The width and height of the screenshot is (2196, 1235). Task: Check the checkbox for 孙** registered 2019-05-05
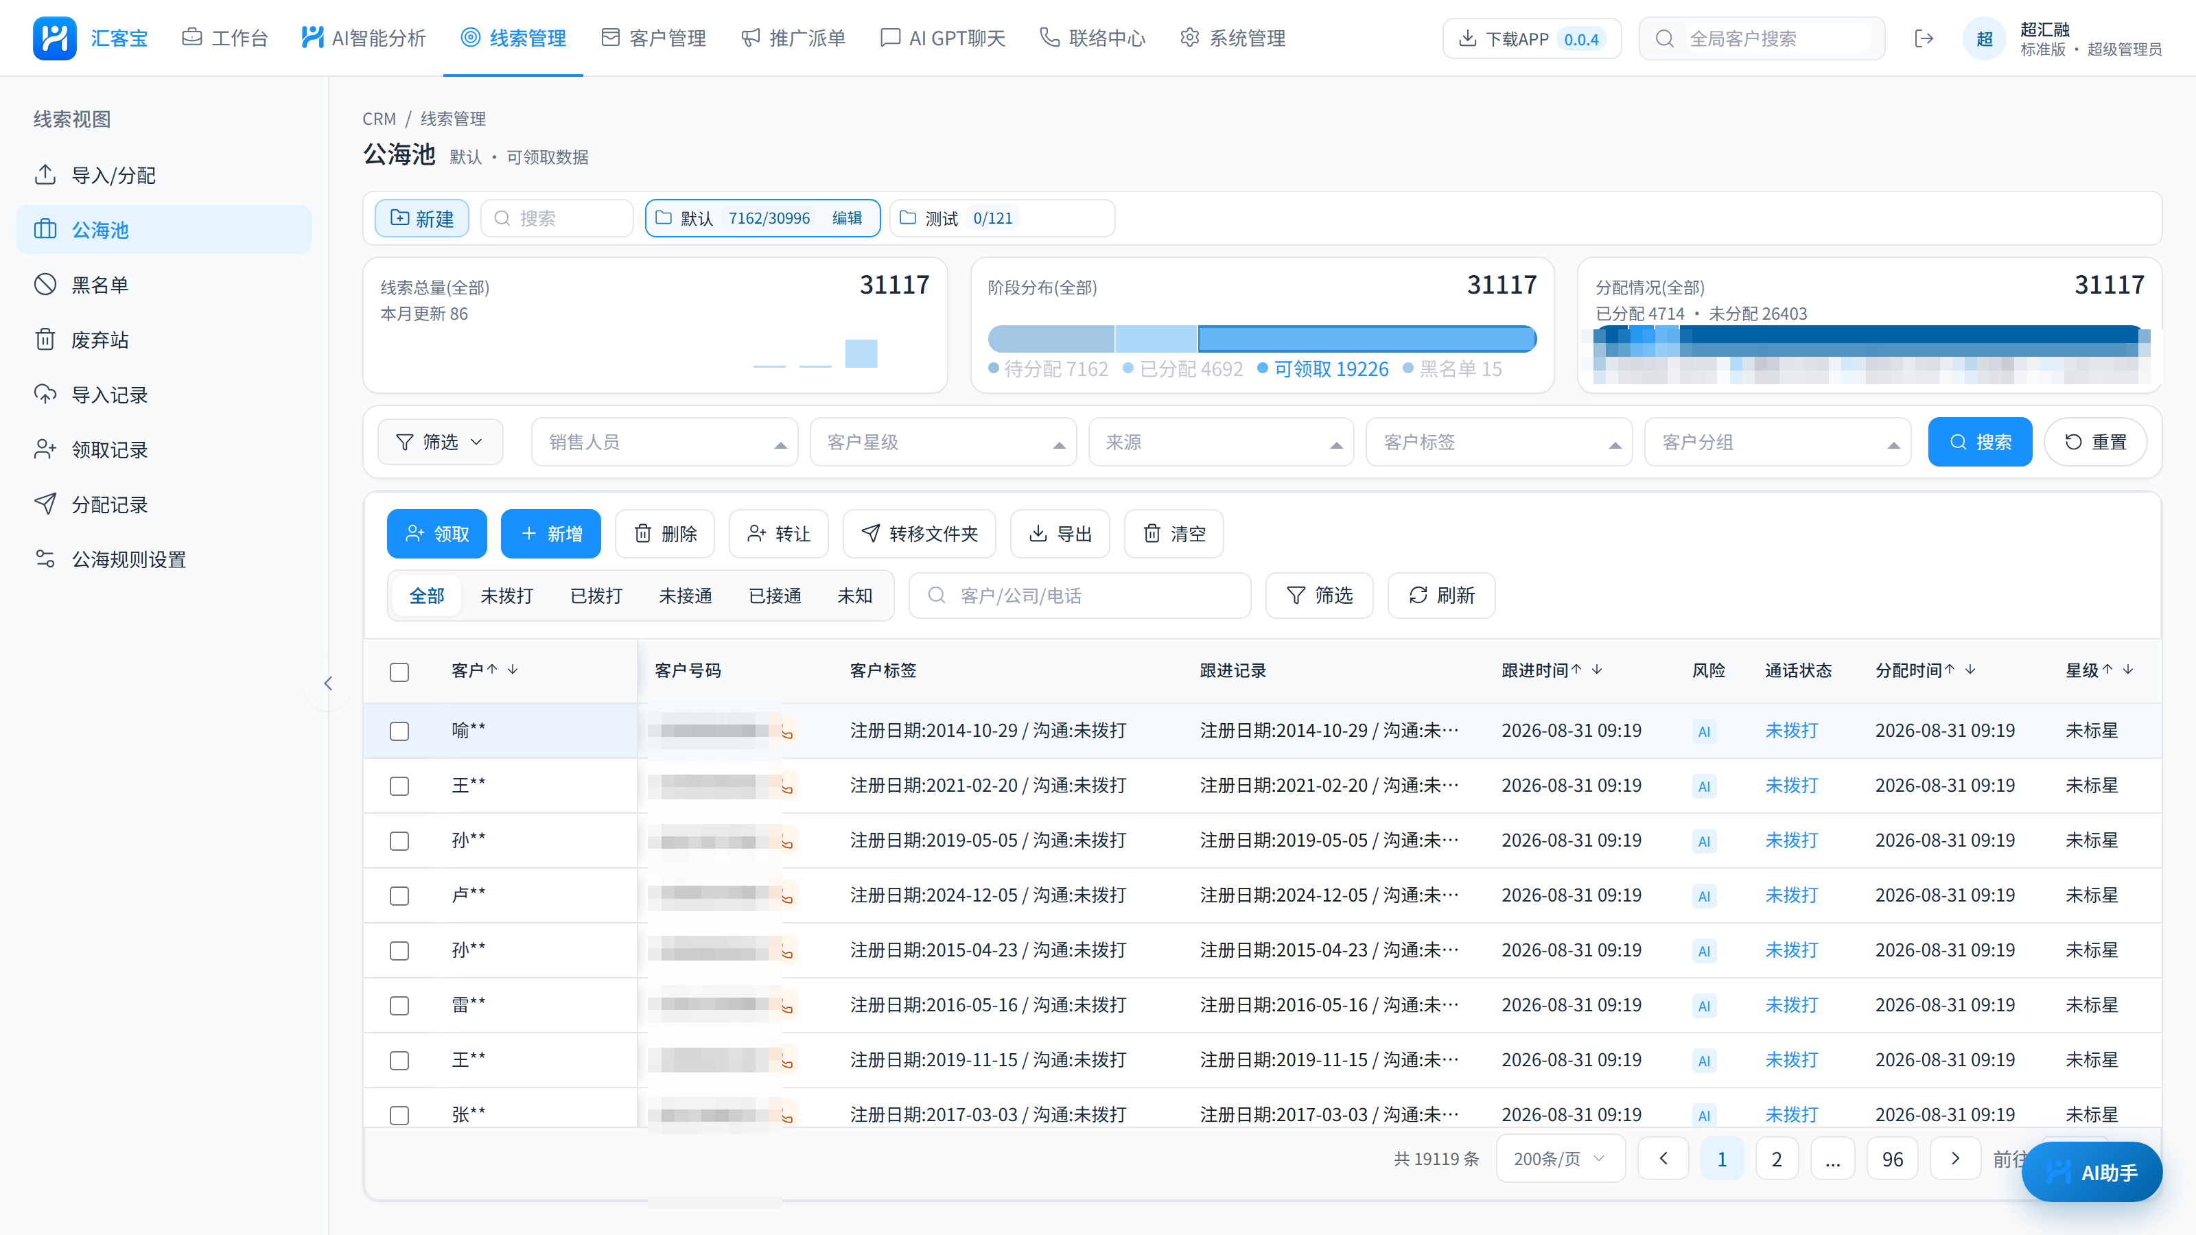point(399,841)
